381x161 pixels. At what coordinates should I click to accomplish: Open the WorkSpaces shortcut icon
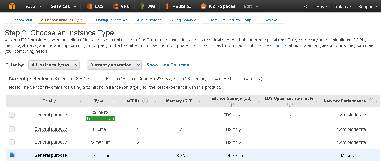click(204, 6)
